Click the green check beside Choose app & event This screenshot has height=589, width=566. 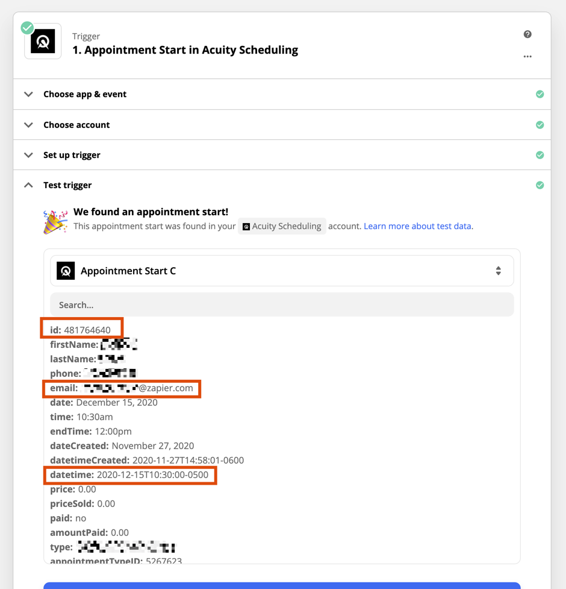tap(540, 94)
